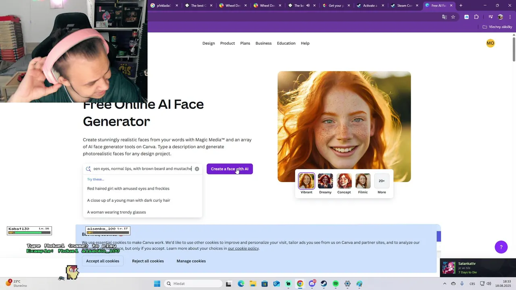516x290 pixels.
Task: Open Google Chrome from the taskbar
Action: click(300, 284)
